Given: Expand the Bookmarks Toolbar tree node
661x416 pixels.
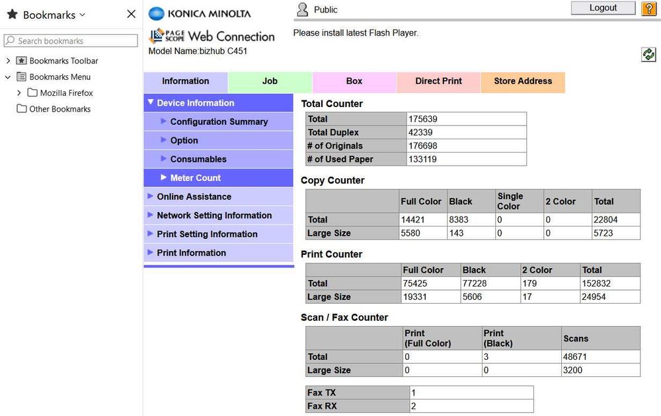Looking at the screenshot, I should coord(8,61).
